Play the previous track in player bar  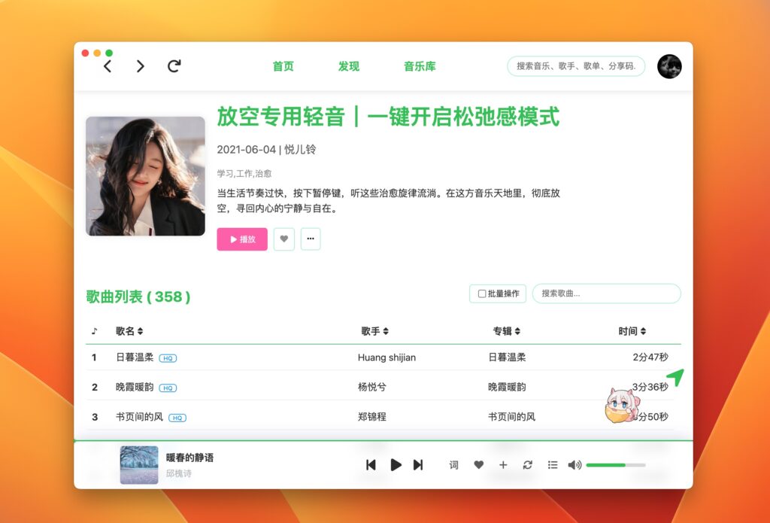[x=371, y=465]
